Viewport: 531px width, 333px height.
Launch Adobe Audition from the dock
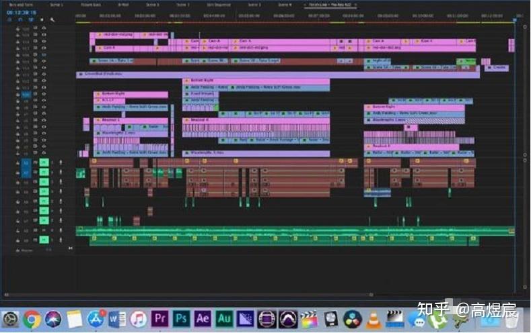(x=224, y=319)
